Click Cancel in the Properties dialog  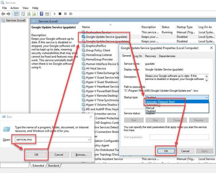tap(185, 151)
